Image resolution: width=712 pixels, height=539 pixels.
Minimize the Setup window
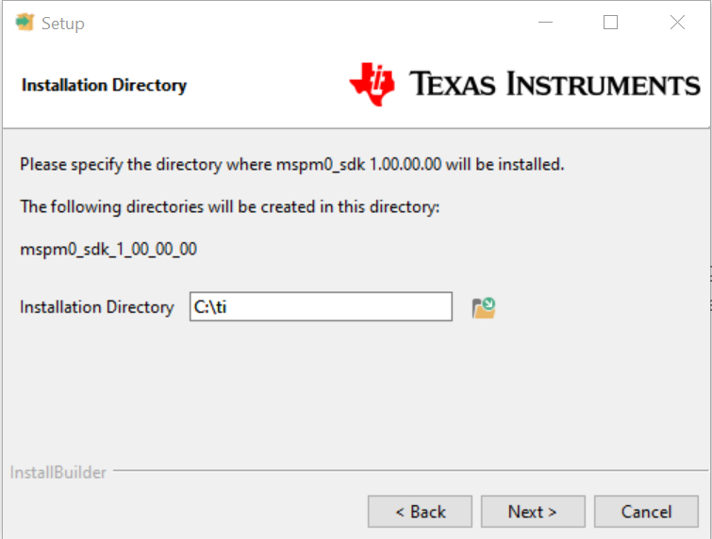click(x=545, y=23)
